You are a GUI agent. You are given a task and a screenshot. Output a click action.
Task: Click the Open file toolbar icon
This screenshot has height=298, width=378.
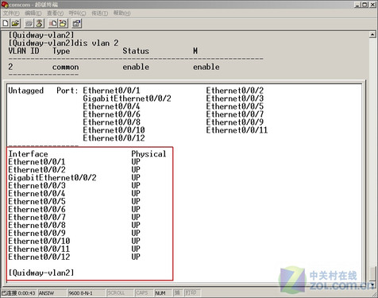[x=15, y=23]
